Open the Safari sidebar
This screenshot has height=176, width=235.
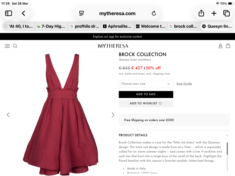(x=8, y=13)
